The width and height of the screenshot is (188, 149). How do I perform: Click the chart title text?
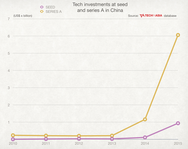(x=100, y=8)
